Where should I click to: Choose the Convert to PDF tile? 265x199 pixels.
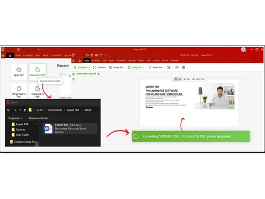38,72
